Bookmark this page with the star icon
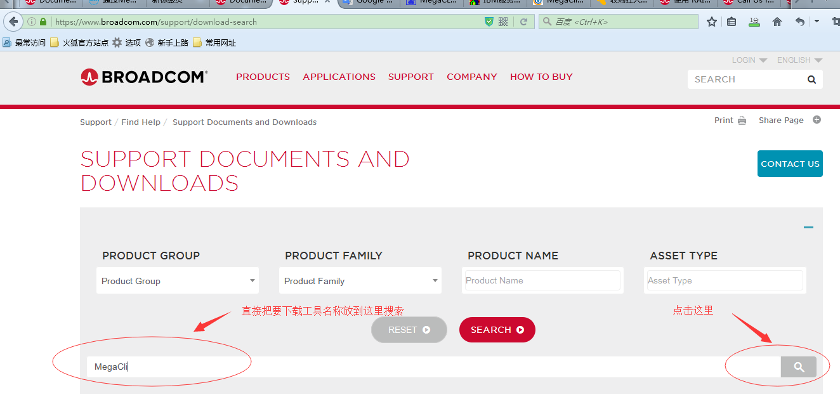840x397 pixels. 711,22
